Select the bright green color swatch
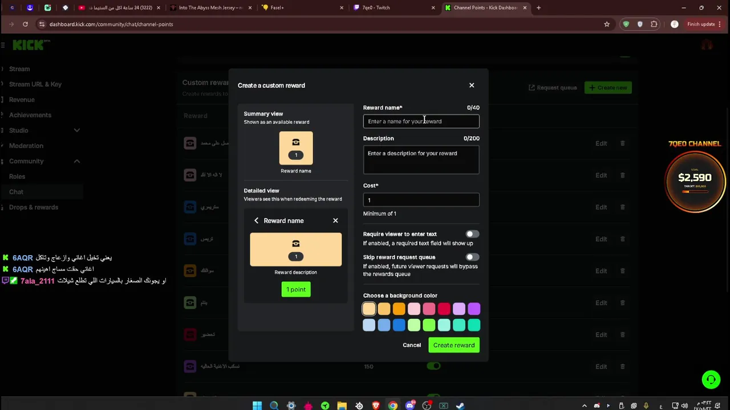Screen dimensions: 730x410 (x=429, y=325)
